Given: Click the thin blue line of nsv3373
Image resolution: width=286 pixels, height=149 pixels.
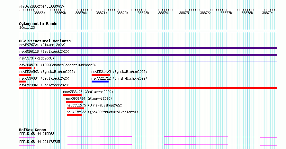Looking at the screenshot, I should [148, 61].
